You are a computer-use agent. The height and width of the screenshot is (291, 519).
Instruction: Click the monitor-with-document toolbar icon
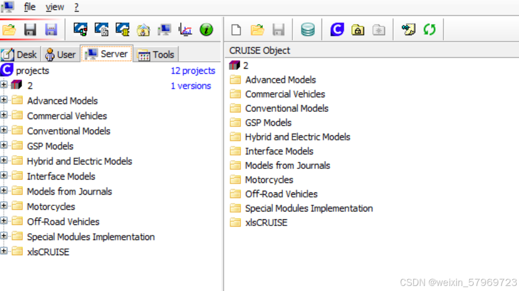pyautogui.click(x=102, y=30)
